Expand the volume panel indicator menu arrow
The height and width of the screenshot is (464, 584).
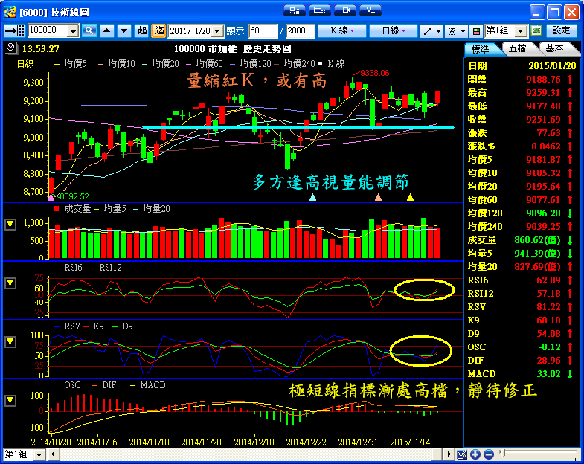(x=10, y=224)
